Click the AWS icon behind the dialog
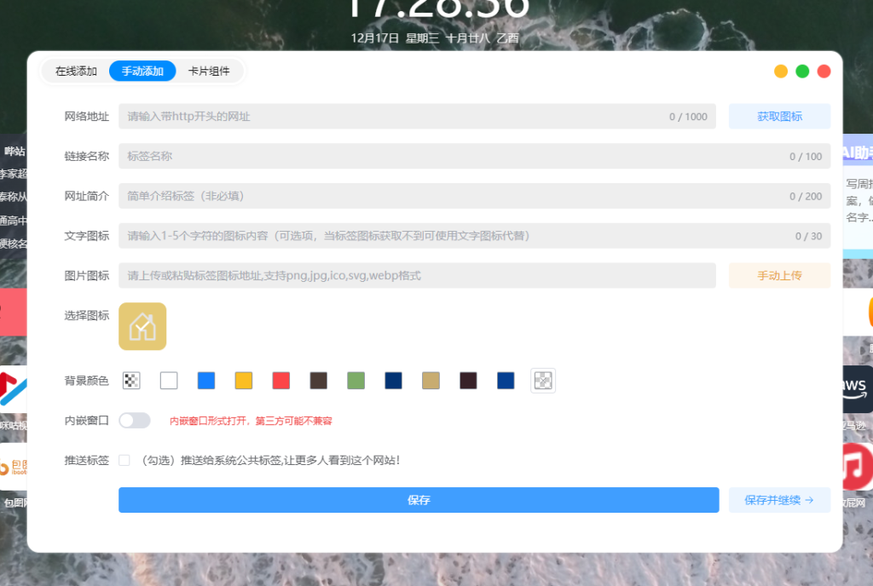Viewport: 873px width, 586px height. pyautogui.click(x=858, y=389)
